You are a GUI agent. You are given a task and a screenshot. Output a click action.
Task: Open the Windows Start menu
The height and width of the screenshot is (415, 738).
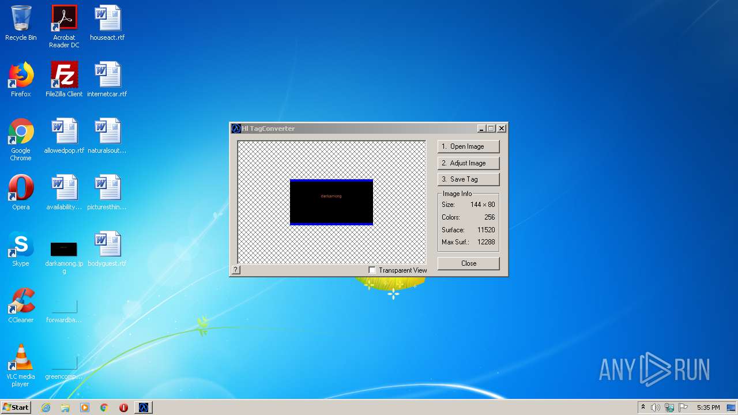[x=16, y=407]
